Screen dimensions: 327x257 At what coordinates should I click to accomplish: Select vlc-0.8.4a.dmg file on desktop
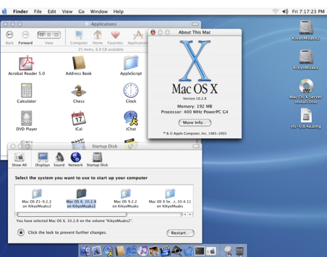(x=306, y=115)
